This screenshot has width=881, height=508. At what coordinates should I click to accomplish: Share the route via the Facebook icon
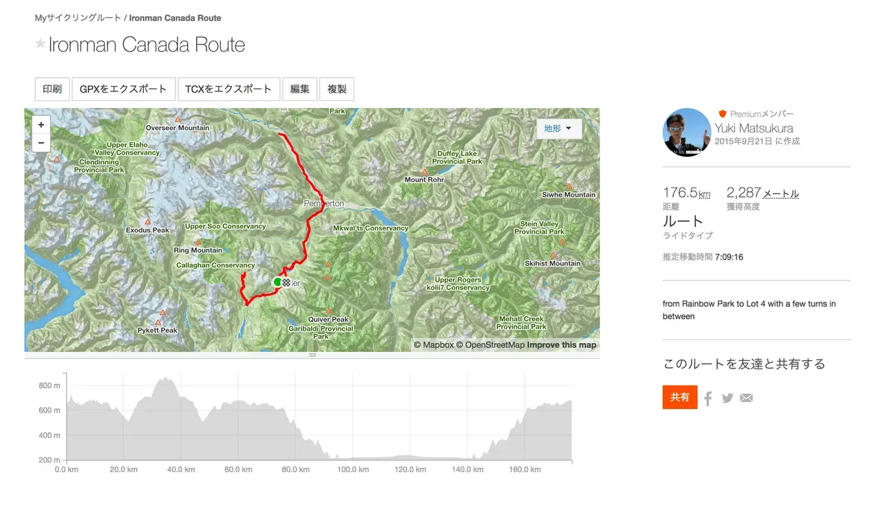click(708, 397)
